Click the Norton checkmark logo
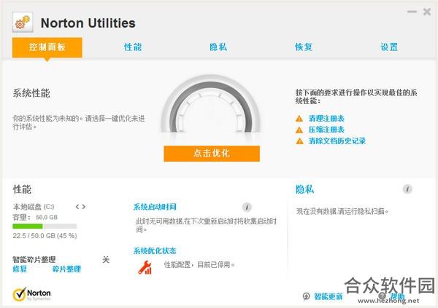438x308 pixels. point(31,294)
